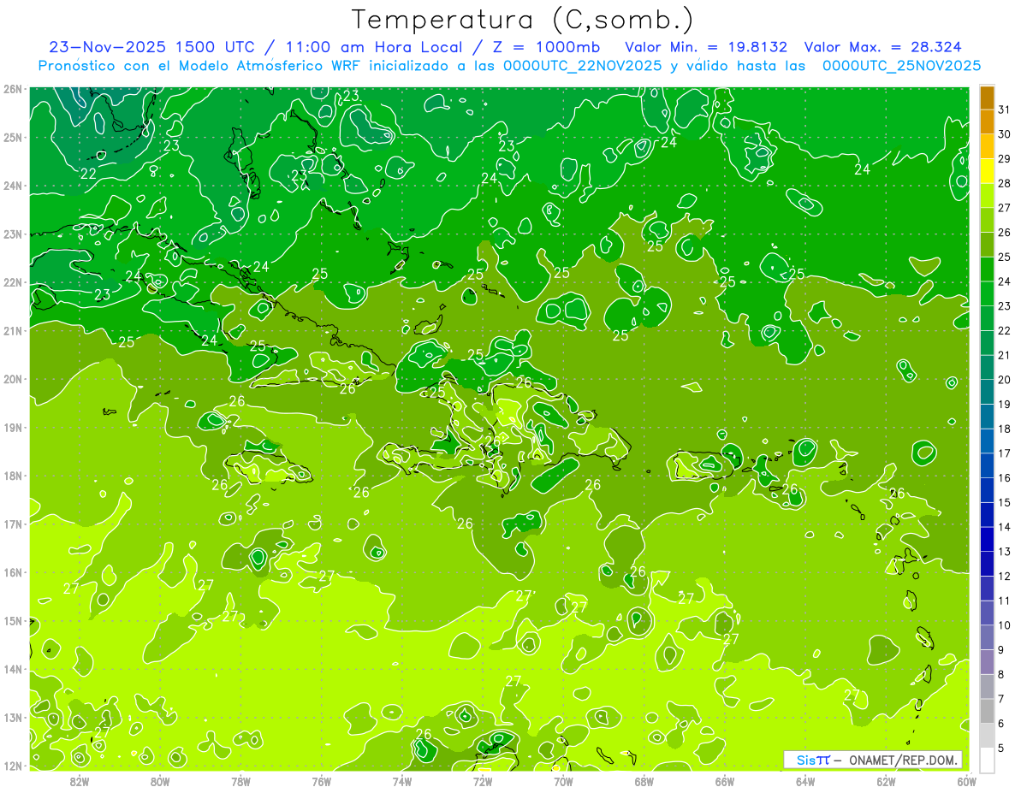The width and height of the screenshot is (1027, 793).
Task: Click the title "Temperatura (C,somb.)"
Action: point(523,20)
